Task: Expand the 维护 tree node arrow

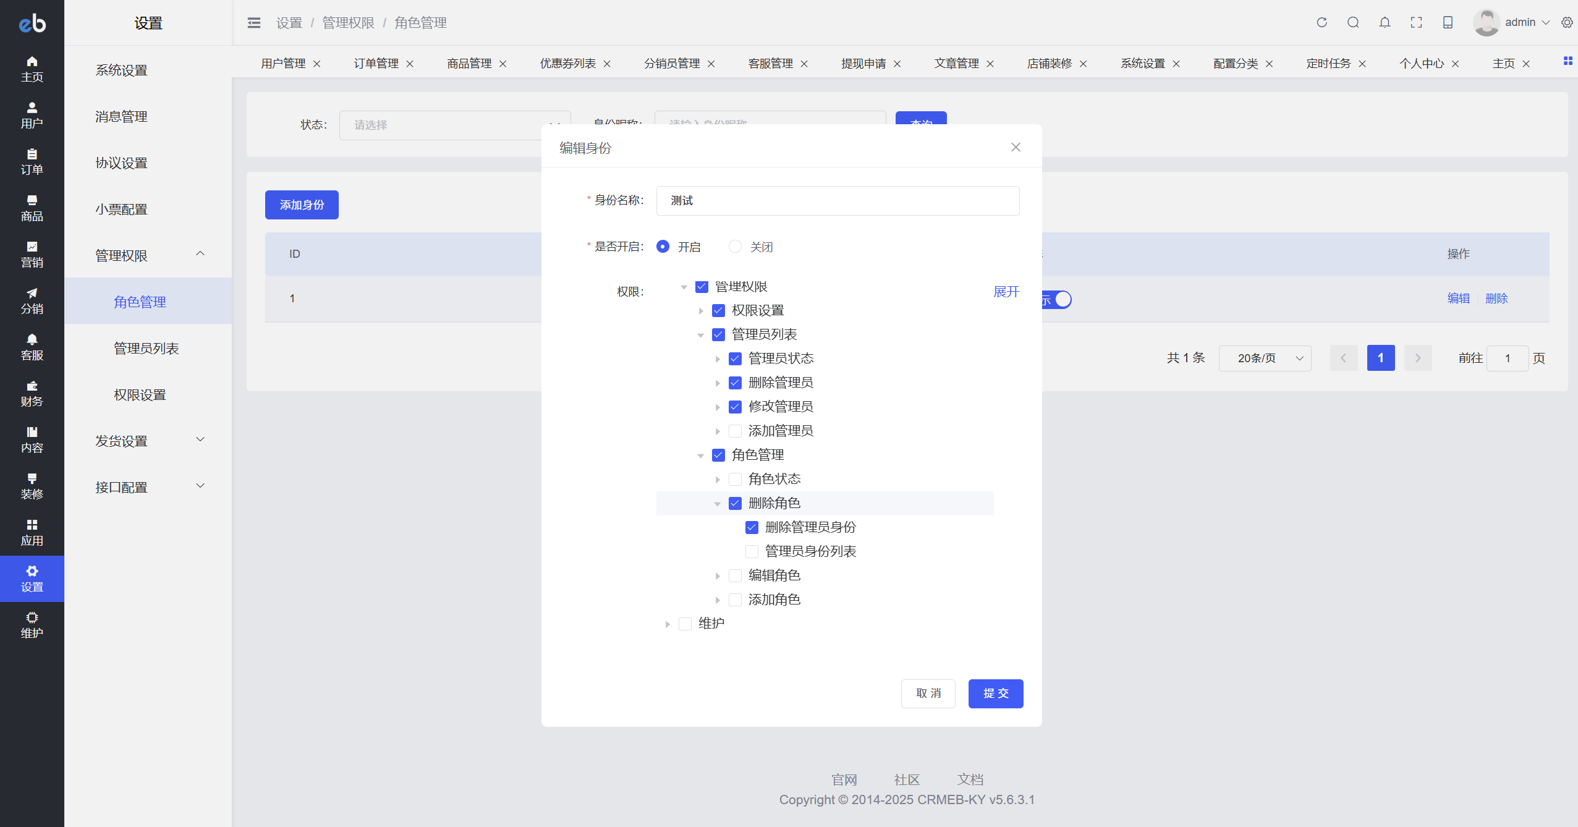Action: click(668, 624)
